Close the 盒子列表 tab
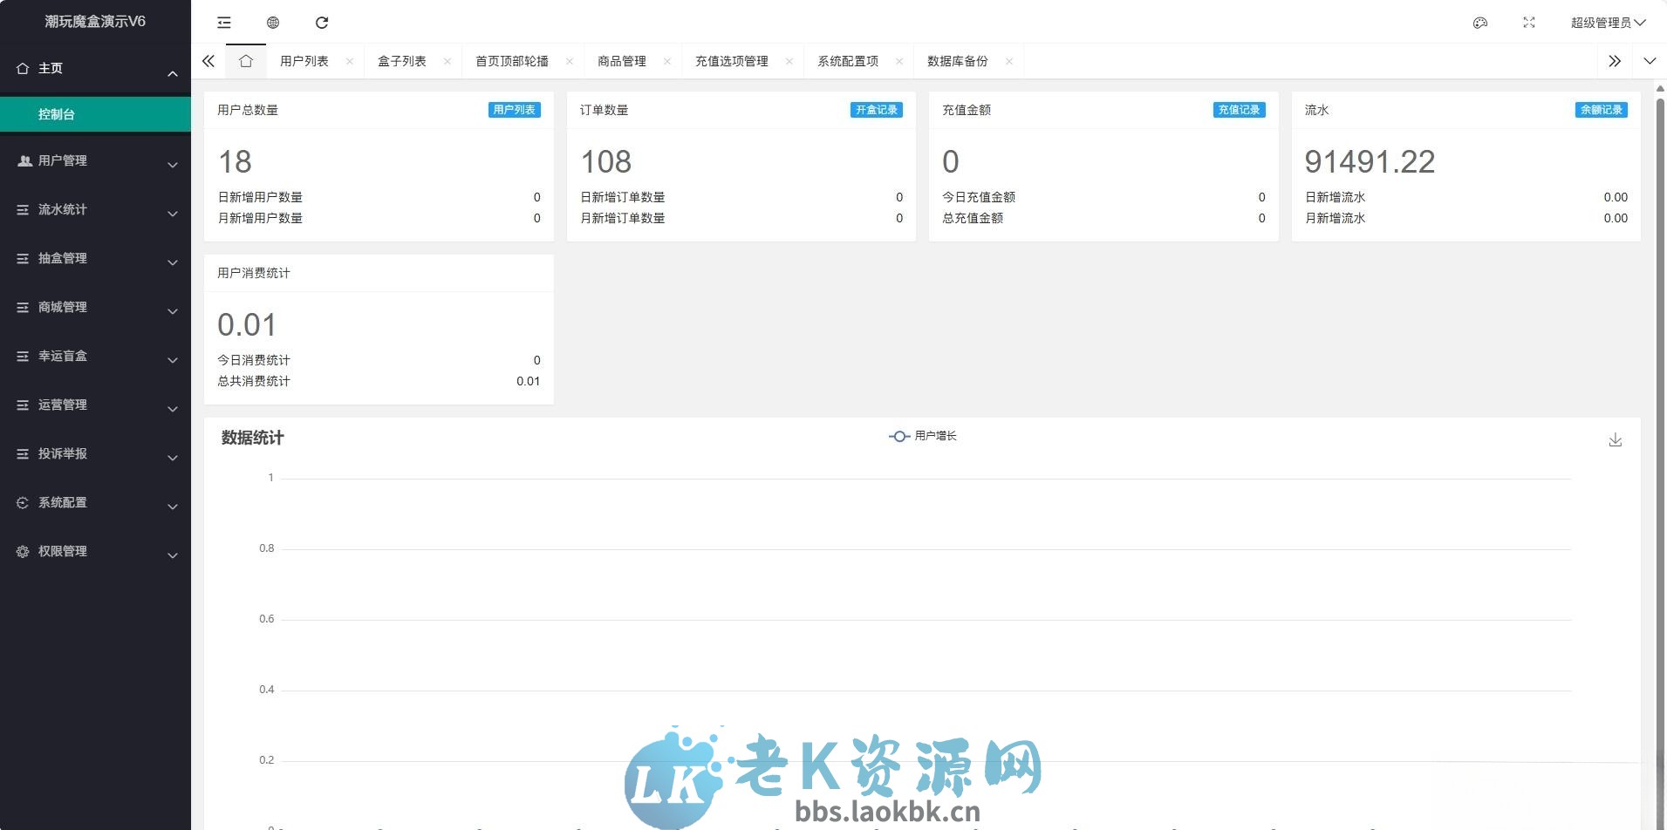Screen dimensions: 1667x830 447,61
